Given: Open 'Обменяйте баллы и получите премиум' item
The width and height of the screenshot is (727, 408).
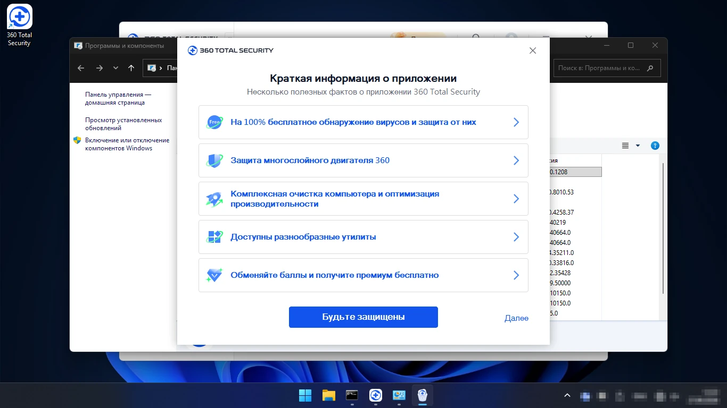Looking at the screenshot, I should coord(363,275).
